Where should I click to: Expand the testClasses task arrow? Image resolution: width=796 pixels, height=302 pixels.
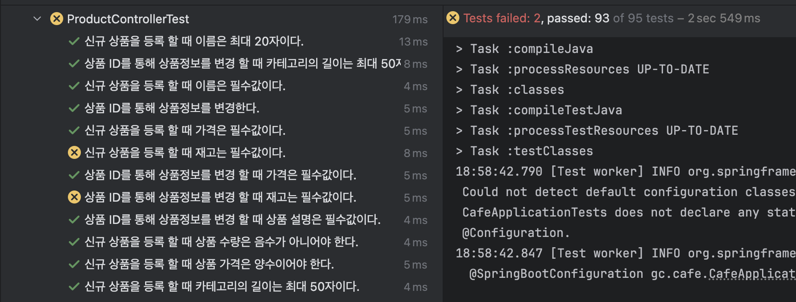[459, 151]
